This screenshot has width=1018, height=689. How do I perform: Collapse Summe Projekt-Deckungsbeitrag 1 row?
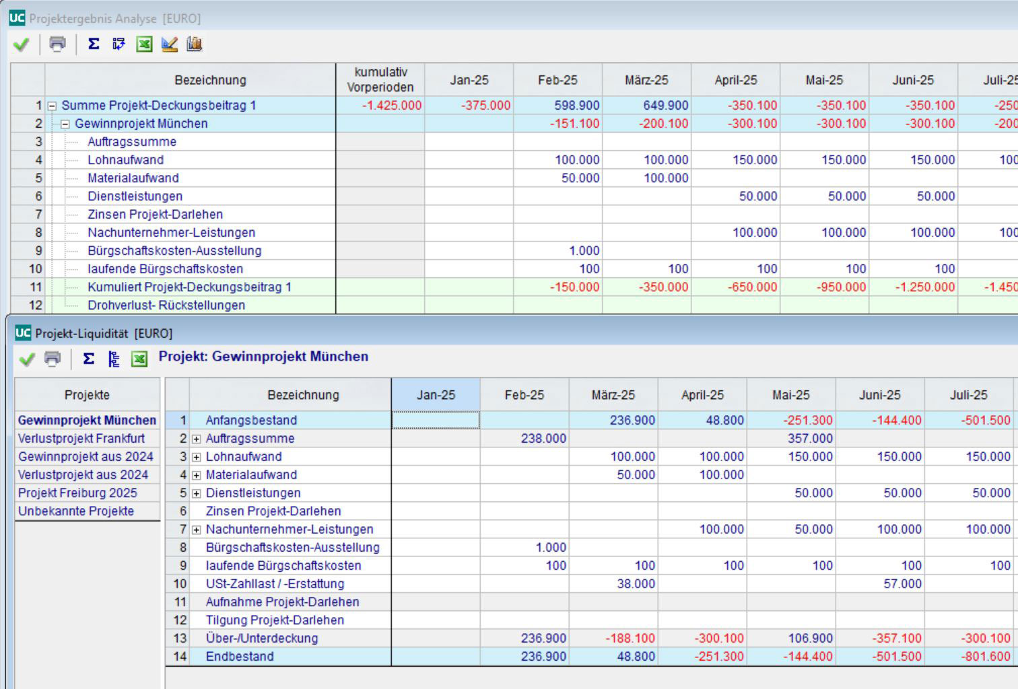tap(53, 106)
